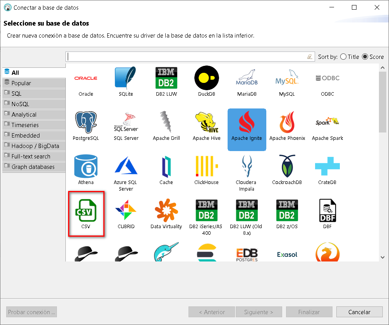
Task: Click the scrollbar up arrow
Action: [382, 67]
